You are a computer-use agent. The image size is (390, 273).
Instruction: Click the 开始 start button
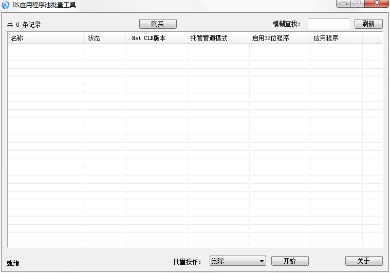(x=290, y=261)
